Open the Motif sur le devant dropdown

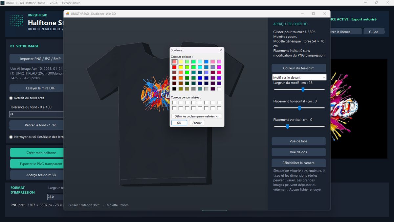(299, 77)
